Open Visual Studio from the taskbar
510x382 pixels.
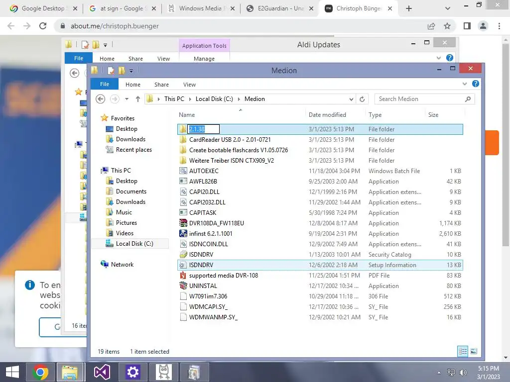(102, 372)
